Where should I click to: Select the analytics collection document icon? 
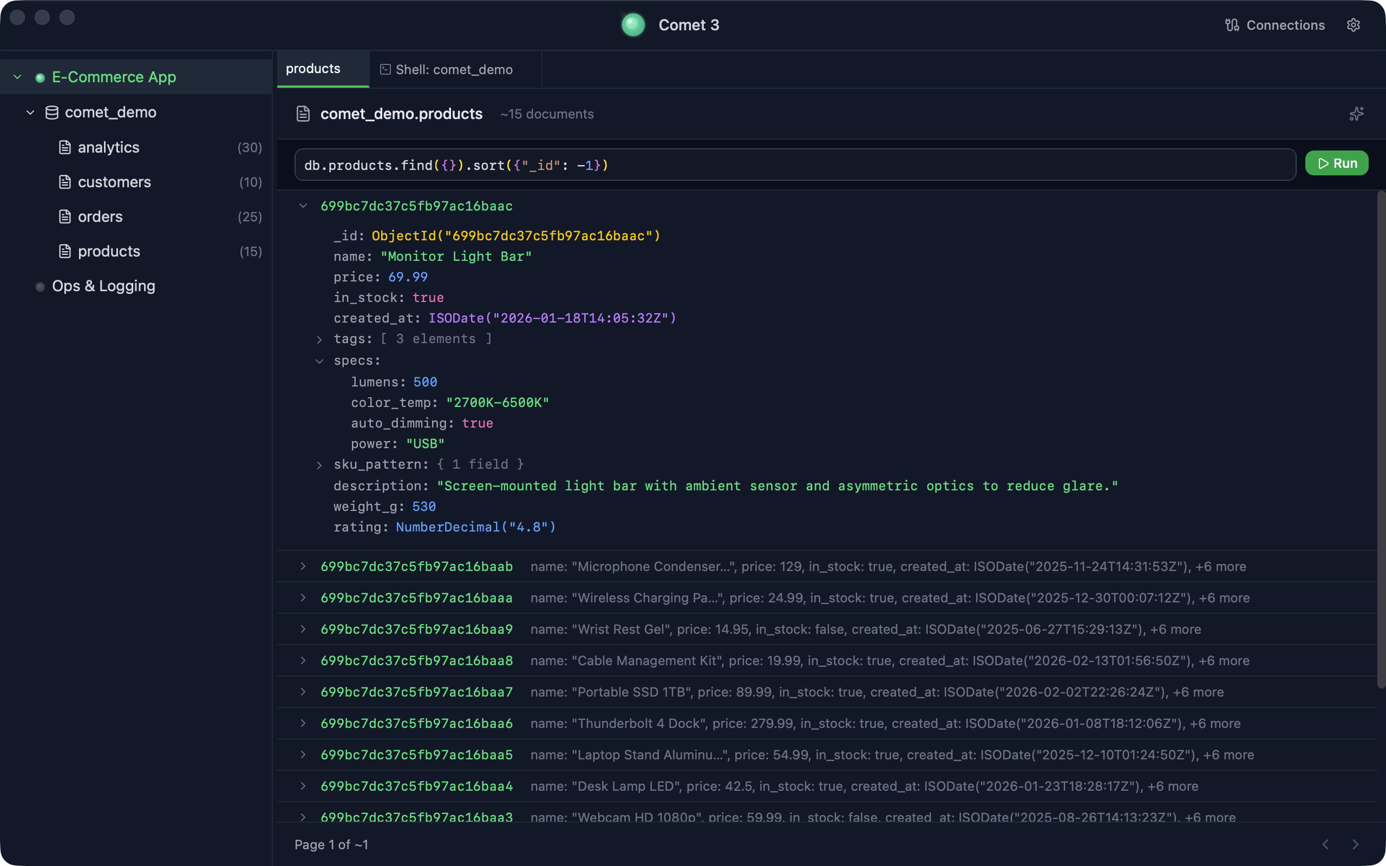pyautogui.click(x=65, y=147)
